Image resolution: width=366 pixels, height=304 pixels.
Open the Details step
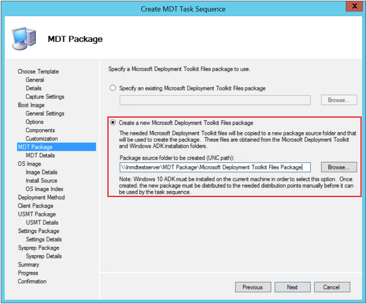coord(34,88)
